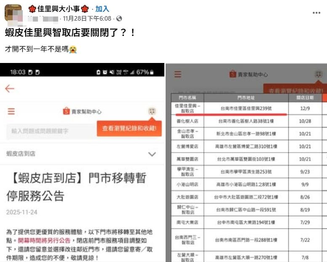Select store cell 學甲濟生－智取店
This screenshot has height=262, width=327.
tap(187, 172)
